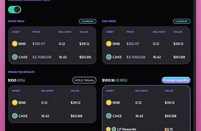The height and width of the screenshot is (131, 201).
Task: Click the CAKE token icon in Entry Price table
Action: [x=15, y=57]
